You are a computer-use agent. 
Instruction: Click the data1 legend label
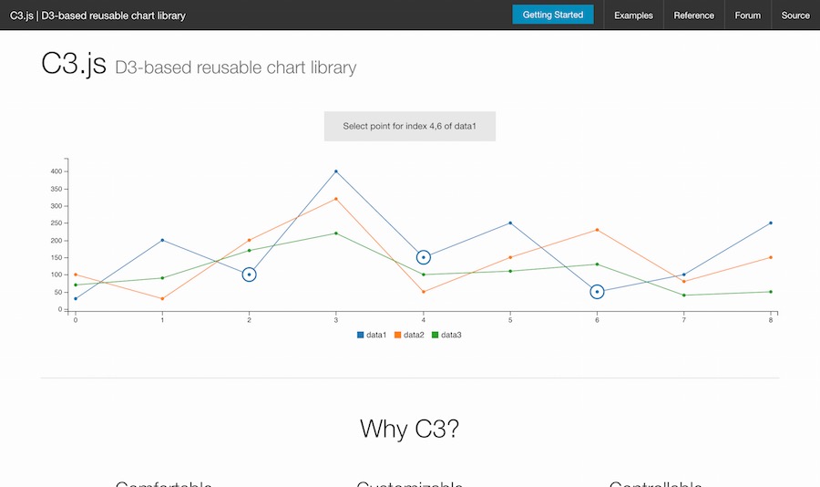376,335
